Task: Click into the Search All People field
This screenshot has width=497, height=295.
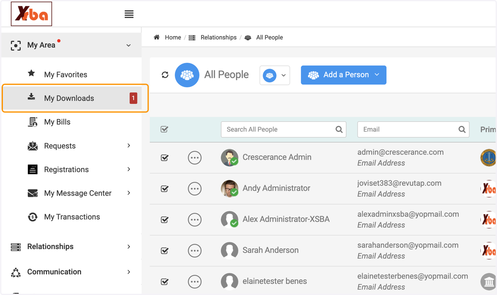Action: click(284, 130)
